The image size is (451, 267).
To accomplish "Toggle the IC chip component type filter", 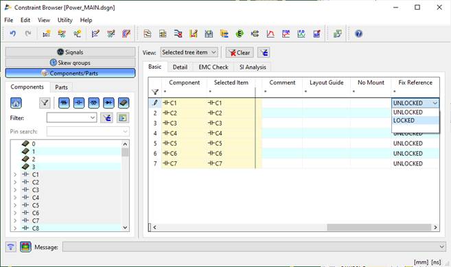I will tap(124, 103).
